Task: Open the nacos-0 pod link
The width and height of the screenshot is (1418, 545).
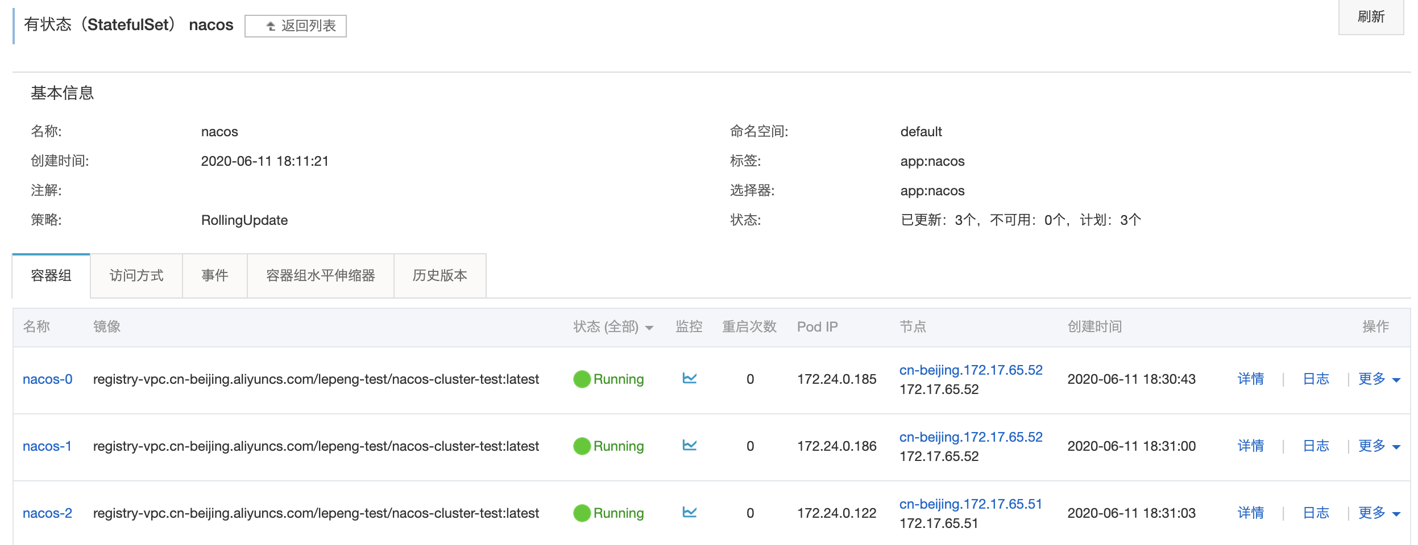Action: coord(48,379)
